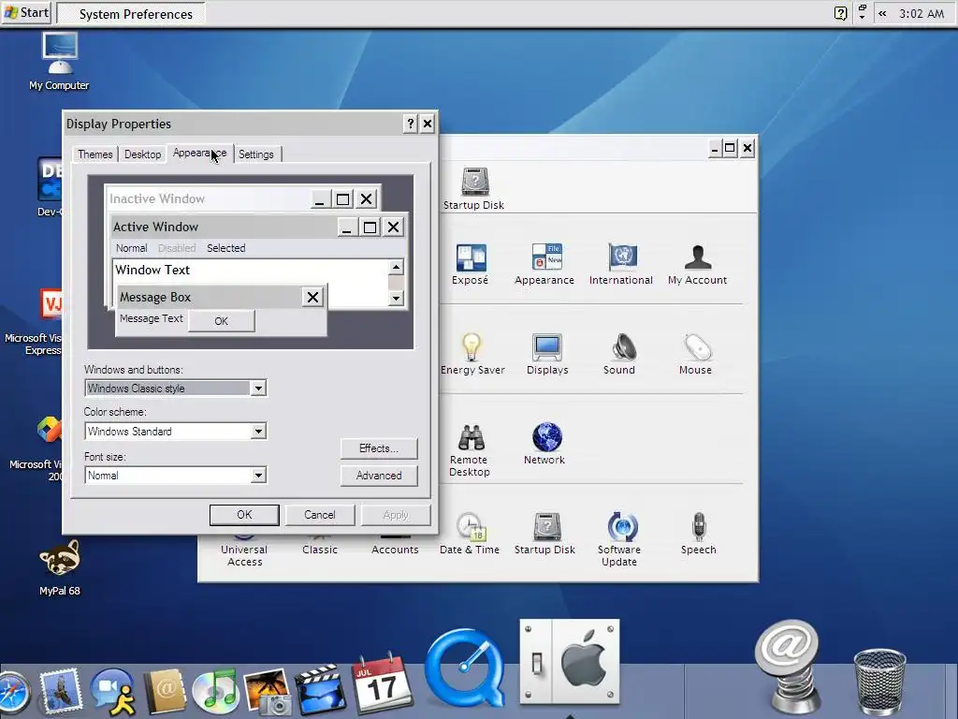Open Startup Disk icon in bottom row
Screen dimensions: 958x719
click(x=545, y=534)
